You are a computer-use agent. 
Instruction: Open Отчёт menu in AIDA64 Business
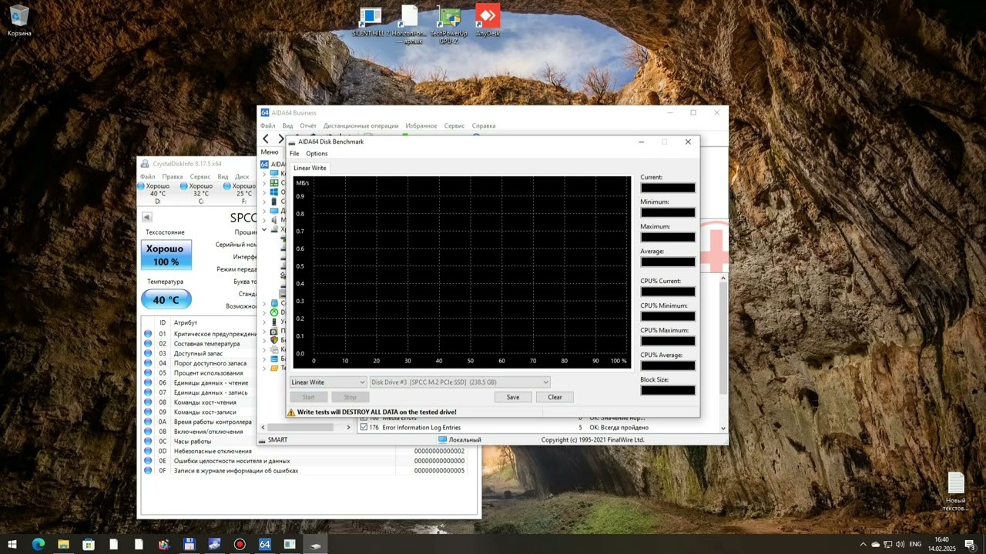click(308, 125)
